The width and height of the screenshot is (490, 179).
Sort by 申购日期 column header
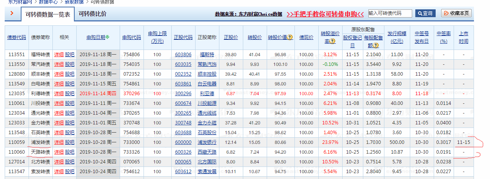coord(96,37)
